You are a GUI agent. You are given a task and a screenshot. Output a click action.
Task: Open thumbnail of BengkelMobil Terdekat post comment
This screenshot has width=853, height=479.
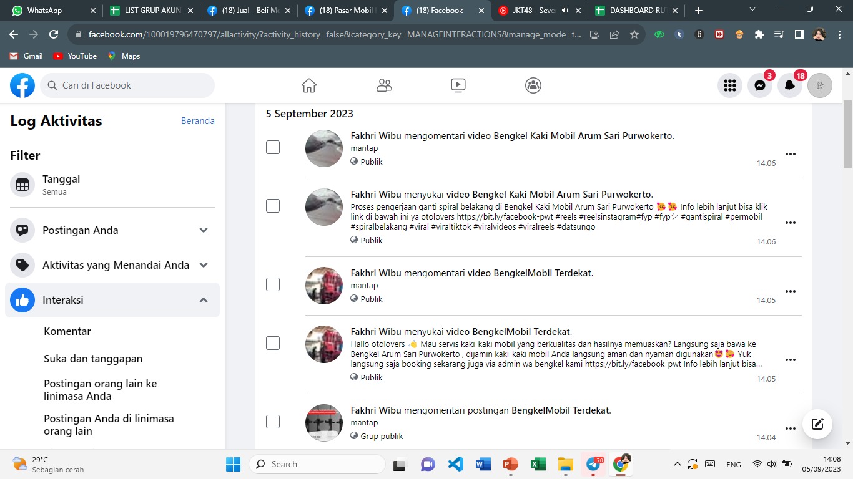324,423
